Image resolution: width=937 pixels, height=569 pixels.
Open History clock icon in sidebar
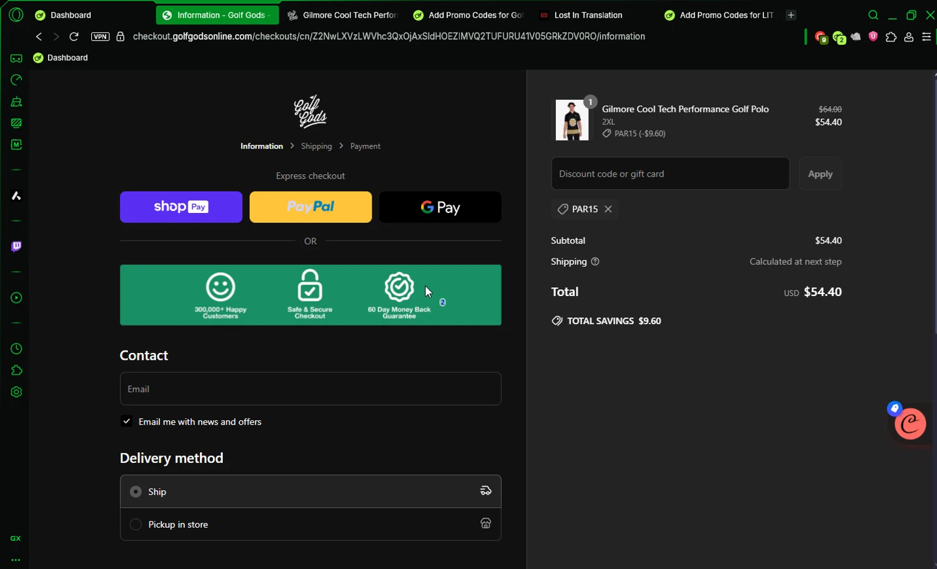16,349
